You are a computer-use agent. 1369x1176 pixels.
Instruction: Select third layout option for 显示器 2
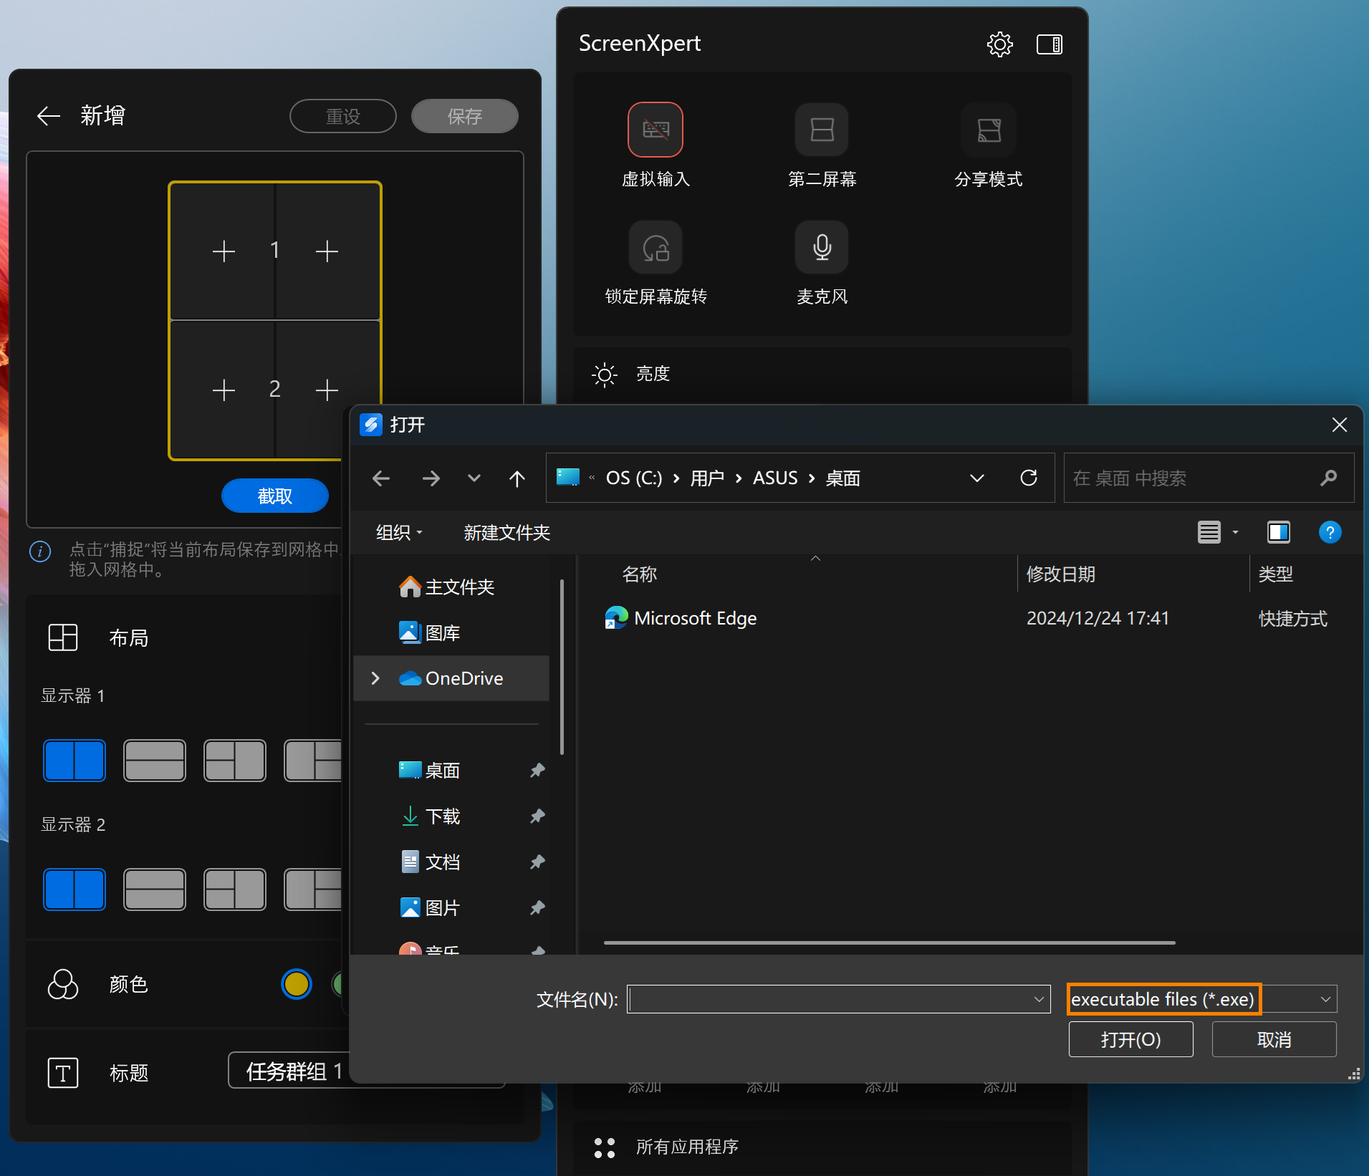[235, 889]
